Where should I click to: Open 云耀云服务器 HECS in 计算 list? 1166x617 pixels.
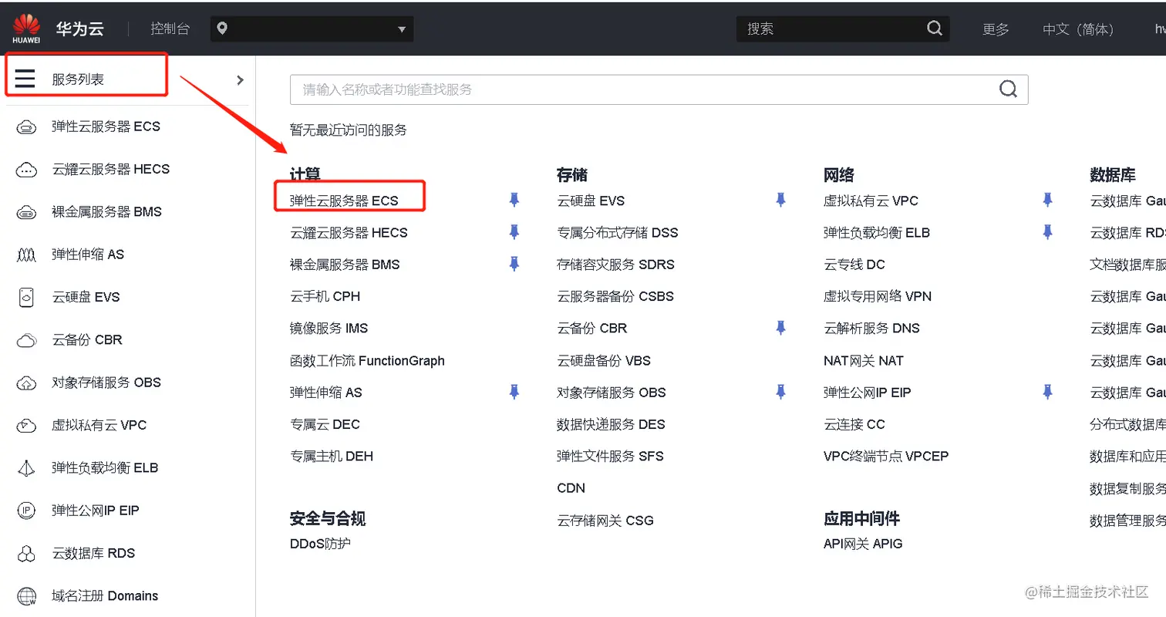[349, 232]
